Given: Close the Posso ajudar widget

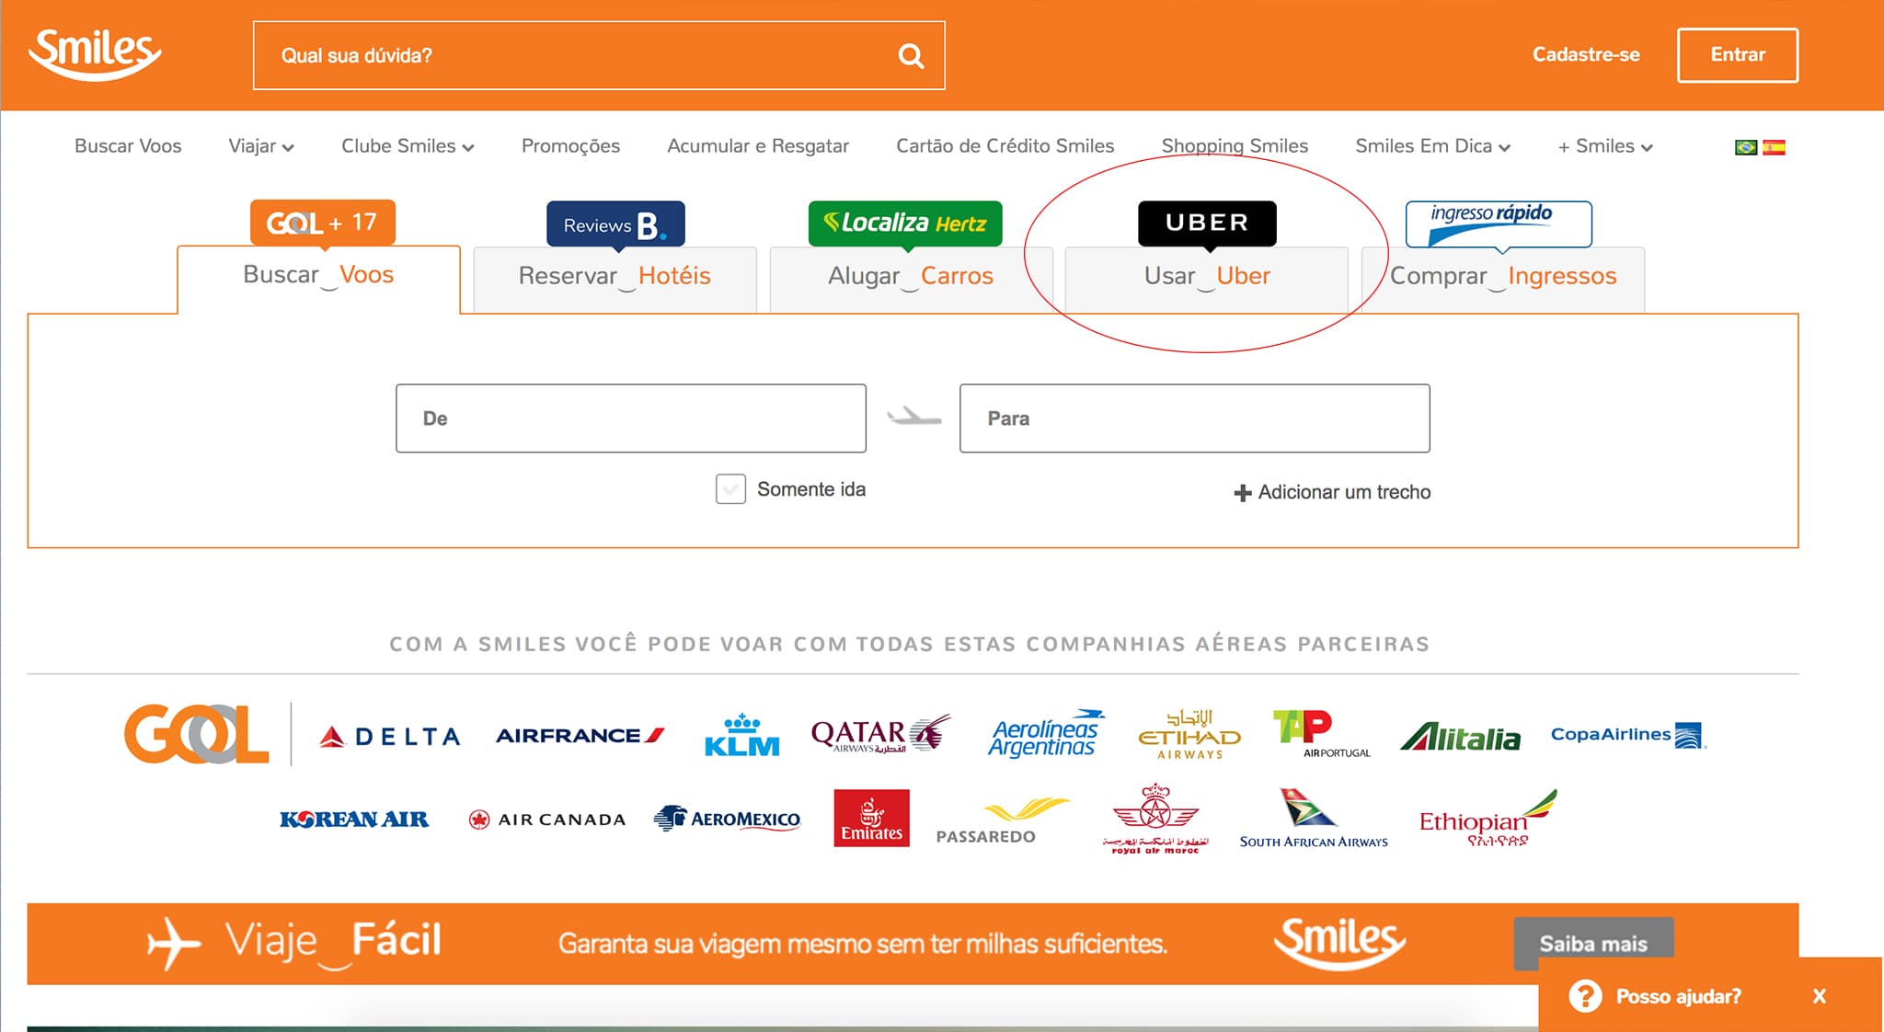Looking at the screenshot, I should [1819, 996].
